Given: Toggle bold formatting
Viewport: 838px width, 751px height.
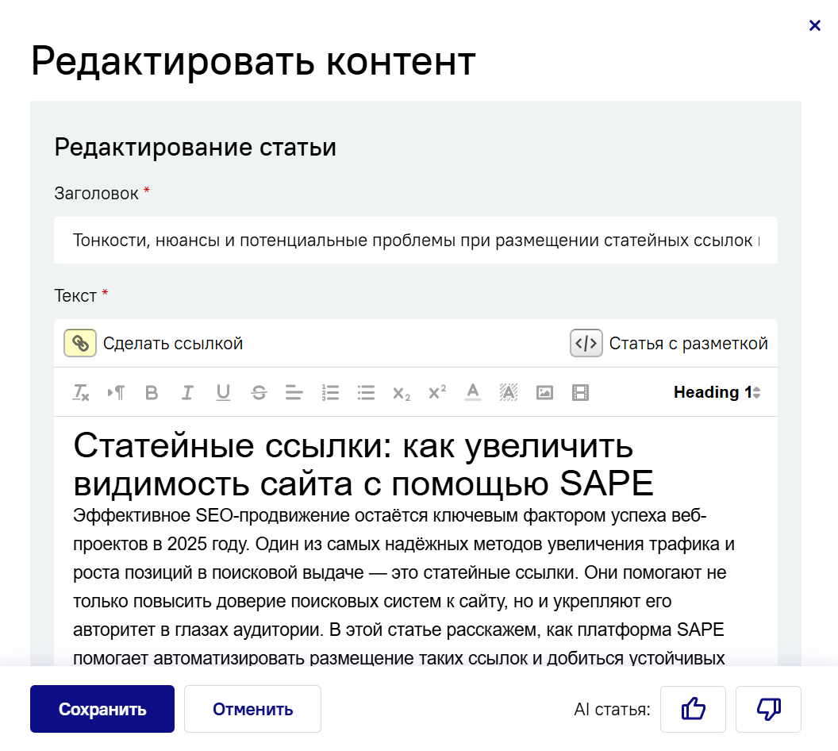Looking at the screenshot, I should [x=152, y=392].
